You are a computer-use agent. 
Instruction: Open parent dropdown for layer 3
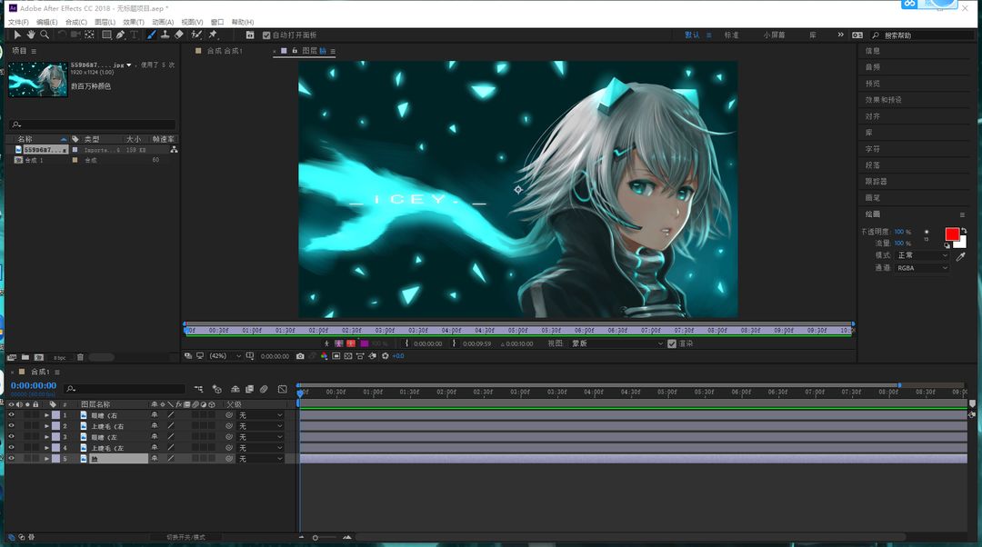point(261,437)
